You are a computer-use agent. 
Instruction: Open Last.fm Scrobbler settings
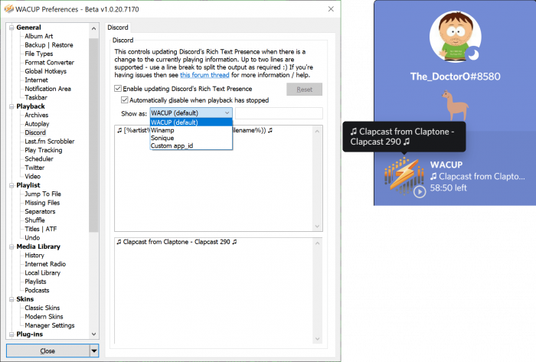[x=49, y=142]
